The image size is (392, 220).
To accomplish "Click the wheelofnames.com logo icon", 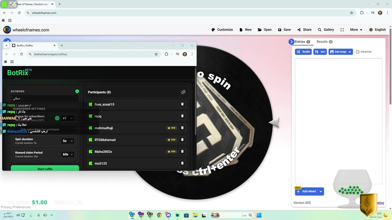I will [x=7, y=30].
